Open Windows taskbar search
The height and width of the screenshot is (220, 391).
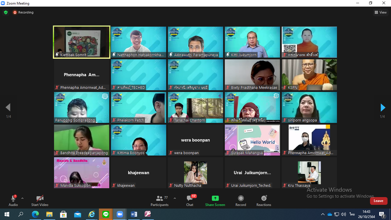coord(21,214)
